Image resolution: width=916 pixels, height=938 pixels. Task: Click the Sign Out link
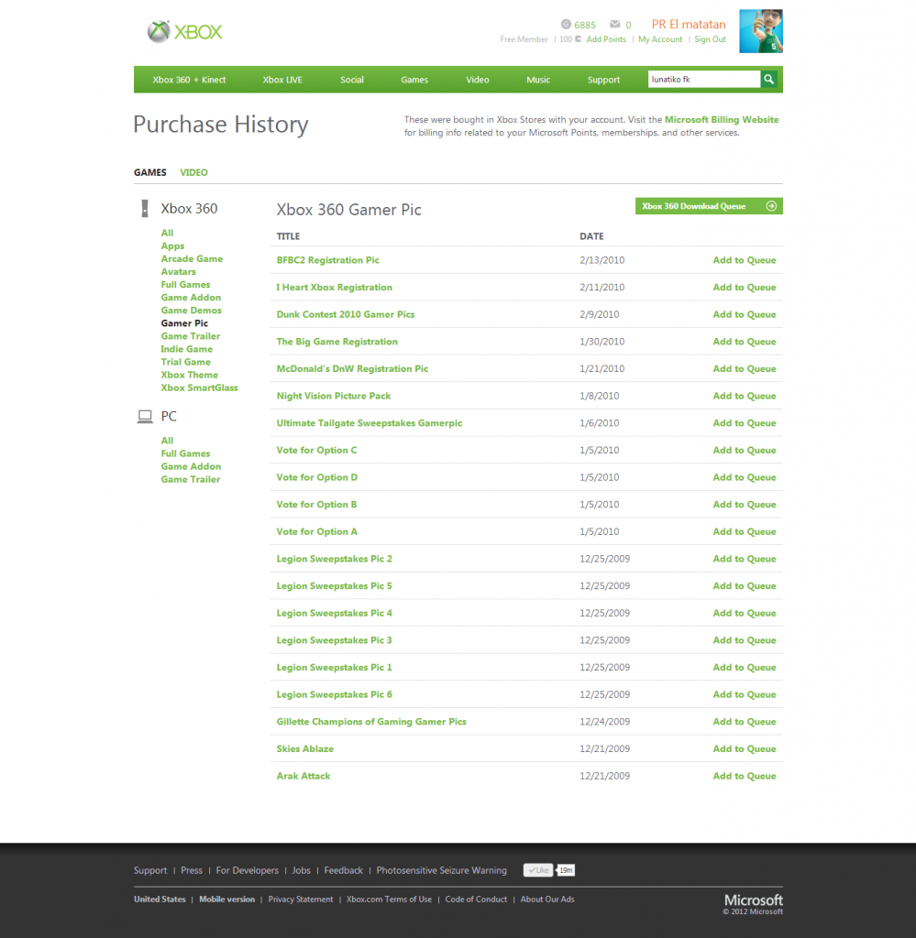[x=710, y=39]
